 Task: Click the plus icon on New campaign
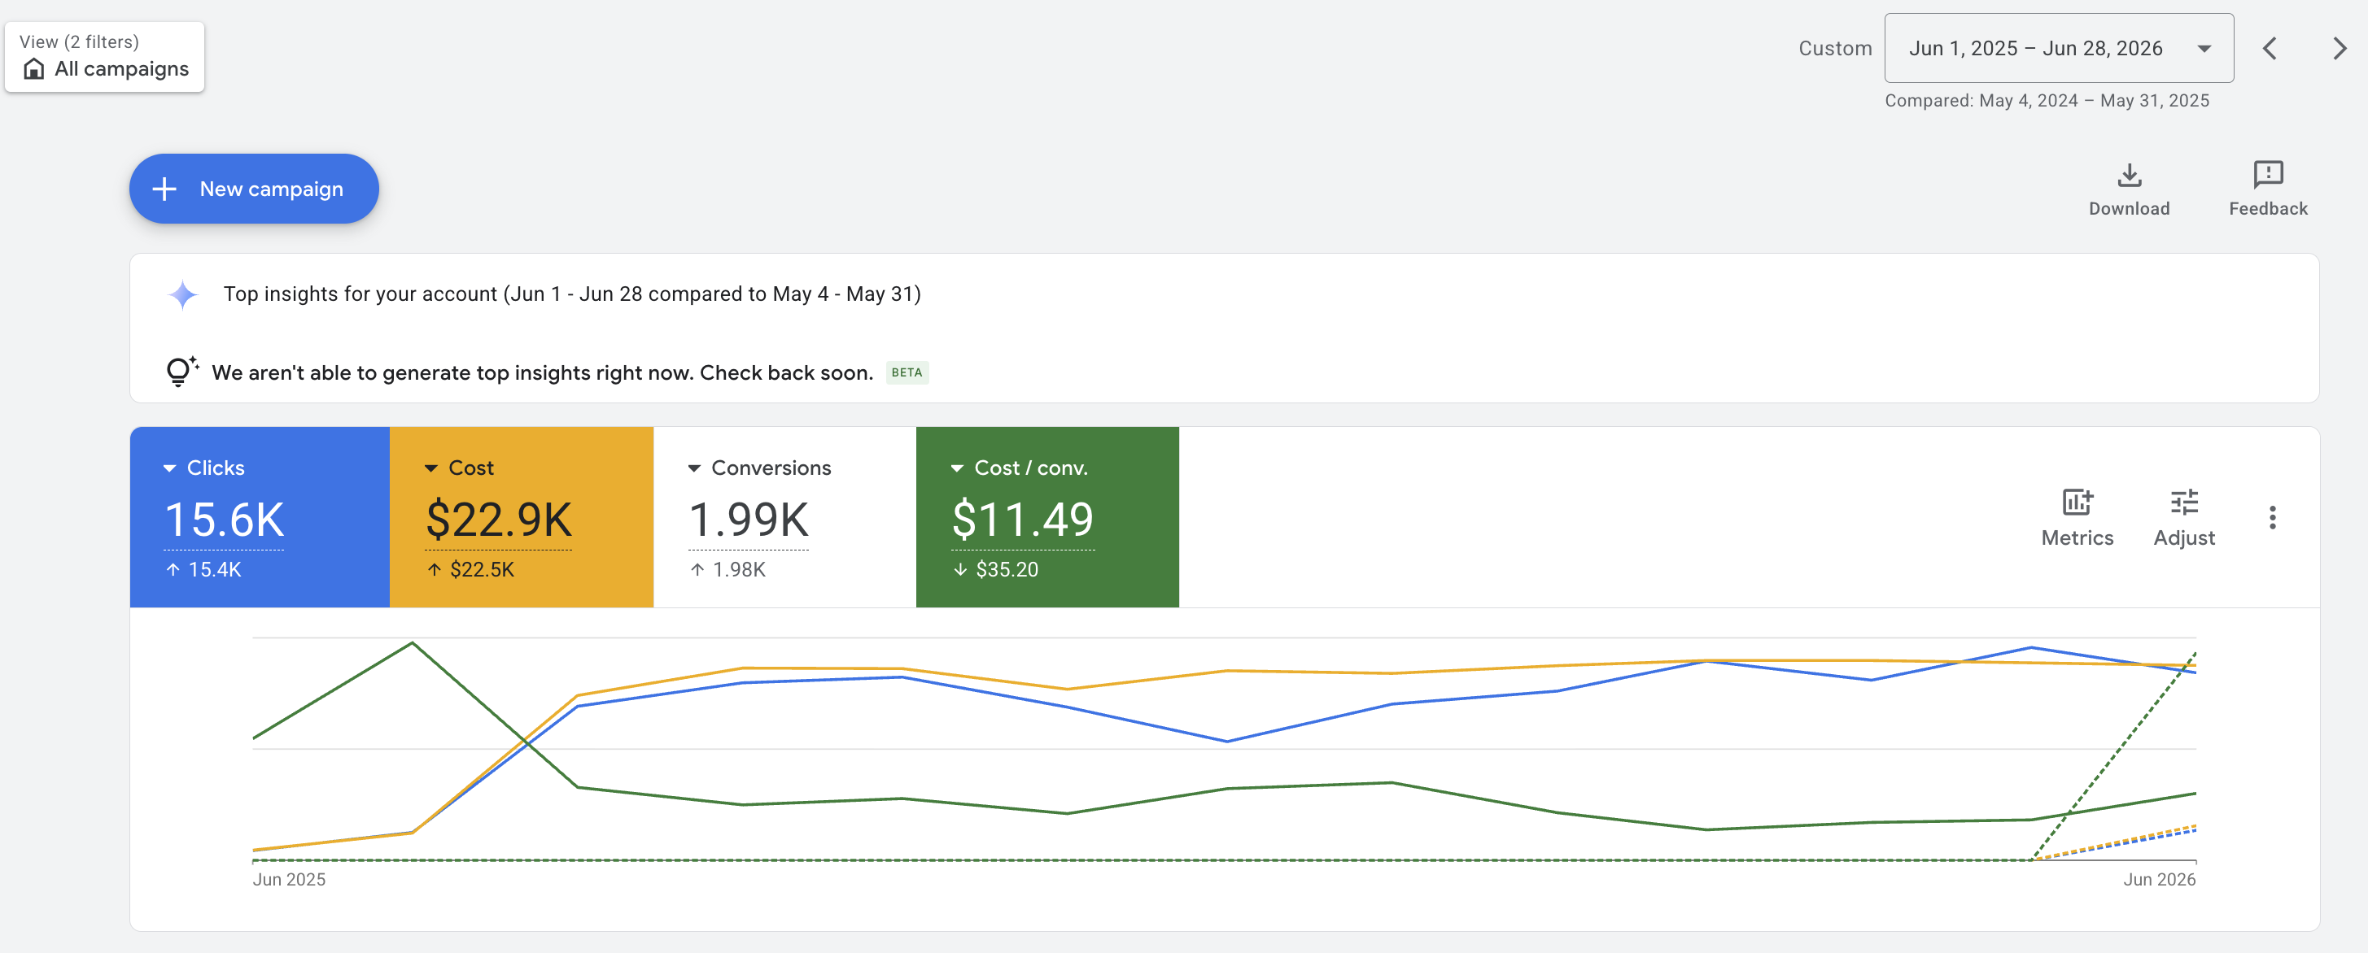pos(164,189)
